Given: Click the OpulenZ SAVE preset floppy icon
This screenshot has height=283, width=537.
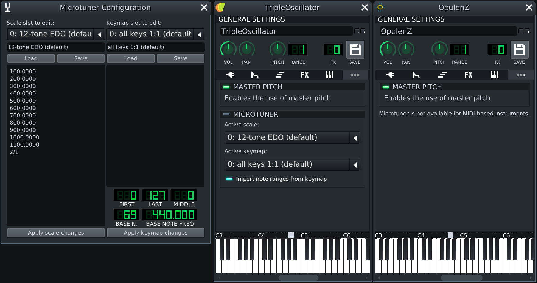Looking at the screenshot, I should click(x=519, y=50).
